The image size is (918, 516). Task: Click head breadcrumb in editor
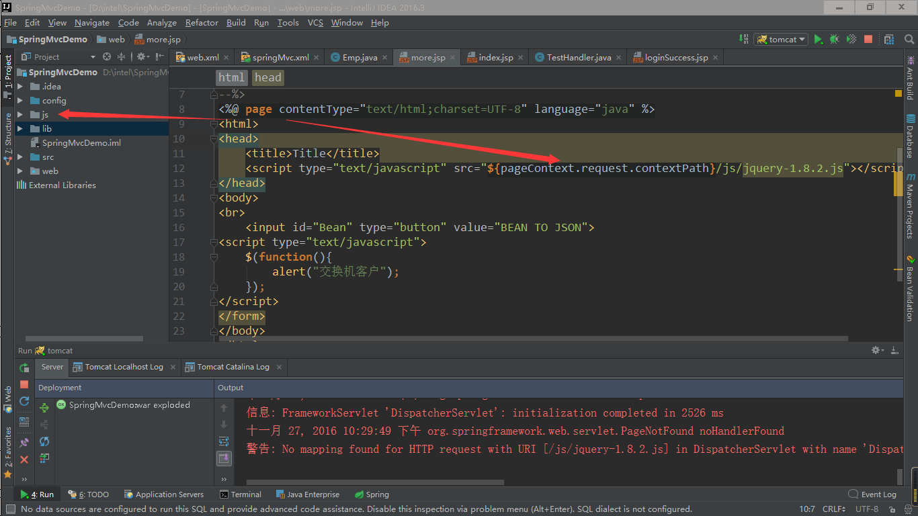click(267, 77)
